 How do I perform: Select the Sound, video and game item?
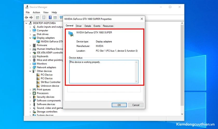click(x=50, y=108)
